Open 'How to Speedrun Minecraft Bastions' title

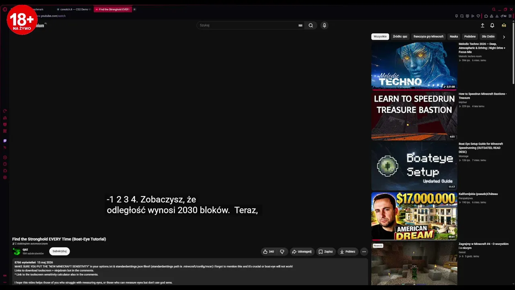(483, 96)
